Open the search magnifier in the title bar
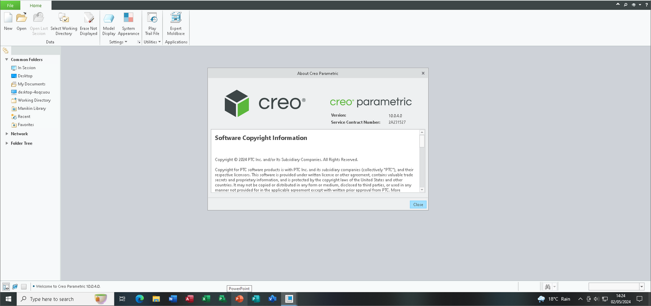Viewport: 651px width, 306px height. click(x=625, y=4)
